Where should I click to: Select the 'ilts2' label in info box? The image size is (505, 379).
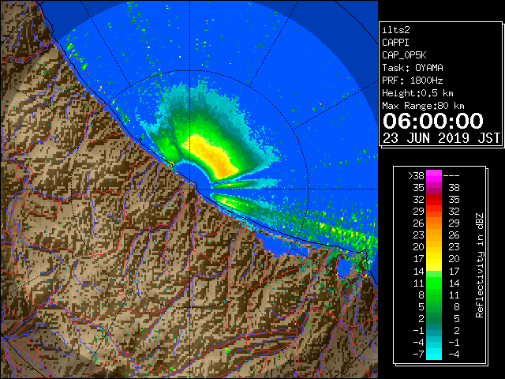pyautogui.click(x=396, y=30)
